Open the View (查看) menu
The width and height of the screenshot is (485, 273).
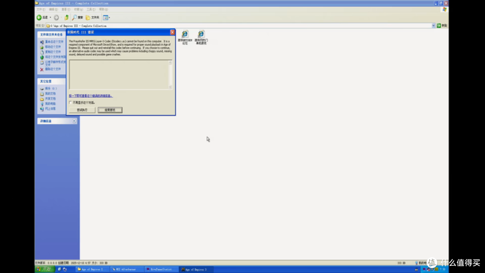(66, 9)
